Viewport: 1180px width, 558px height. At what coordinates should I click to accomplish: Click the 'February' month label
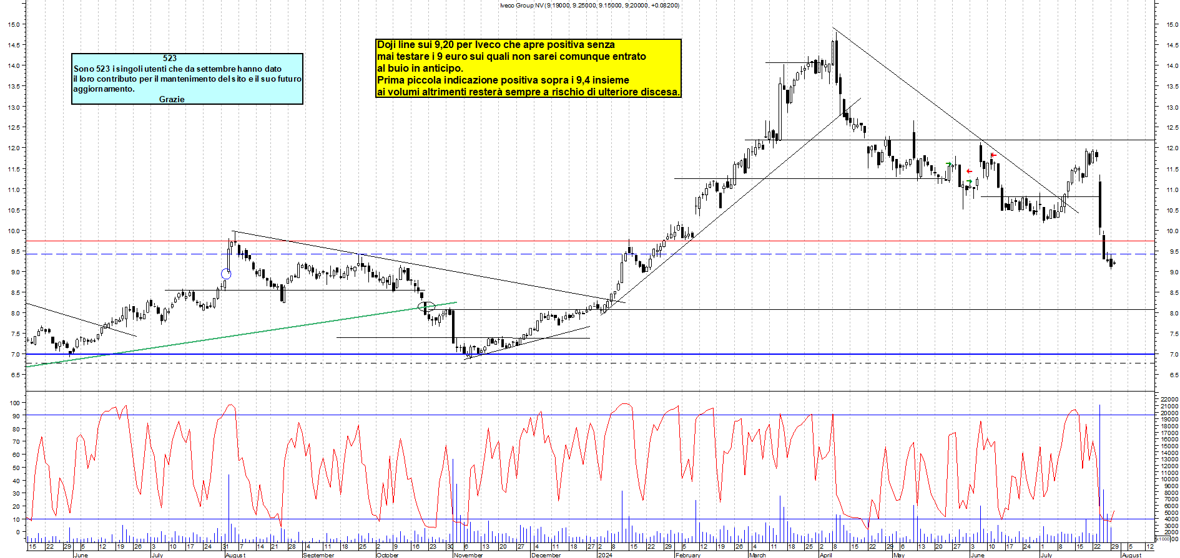[689, 555]
